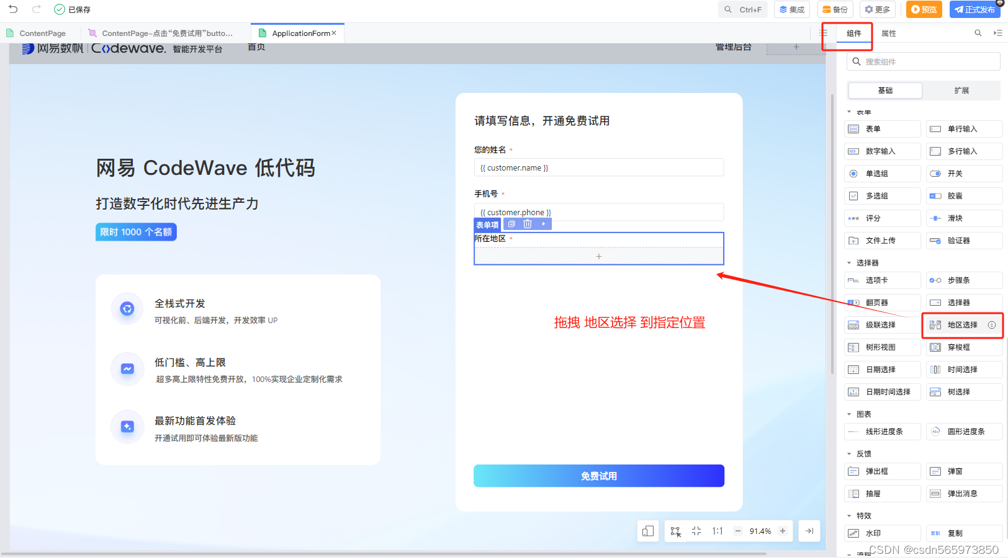Click the 集成 integration button
The image size is (1008, 560).
tap(792, 9)
